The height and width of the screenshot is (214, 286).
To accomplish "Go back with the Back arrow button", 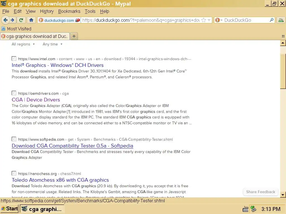I will pyautogui.click(x=5, y=20).
